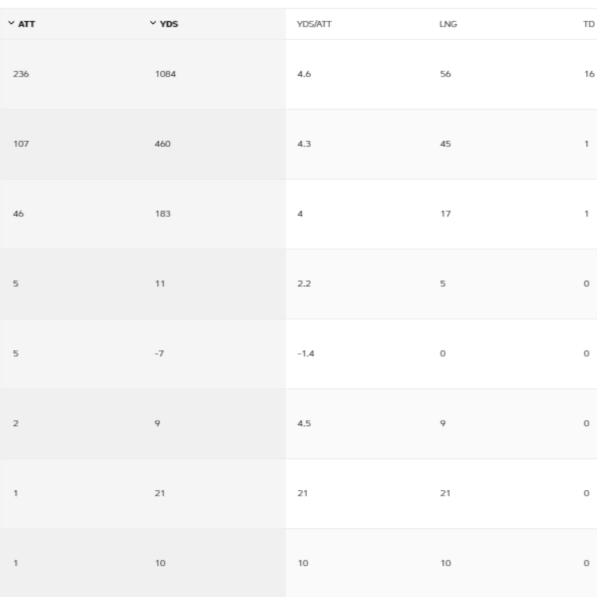This screenshot has width=597, height=597.
Task: Click the -1.4 average cell
Action: point(305,354)
